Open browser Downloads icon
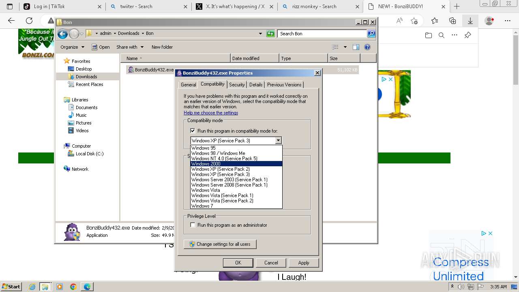 point(470,21)
